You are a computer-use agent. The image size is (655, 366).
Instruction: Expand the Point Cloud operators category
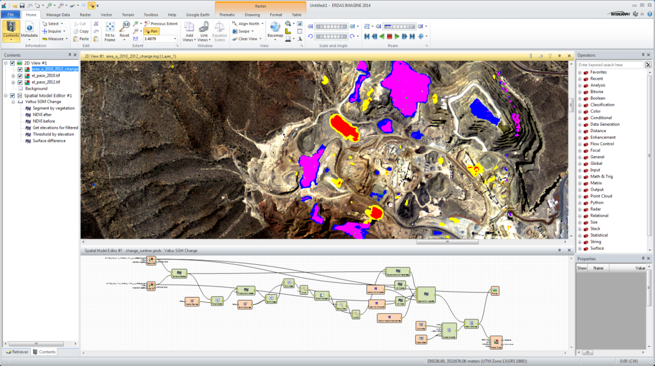point(580,196)
